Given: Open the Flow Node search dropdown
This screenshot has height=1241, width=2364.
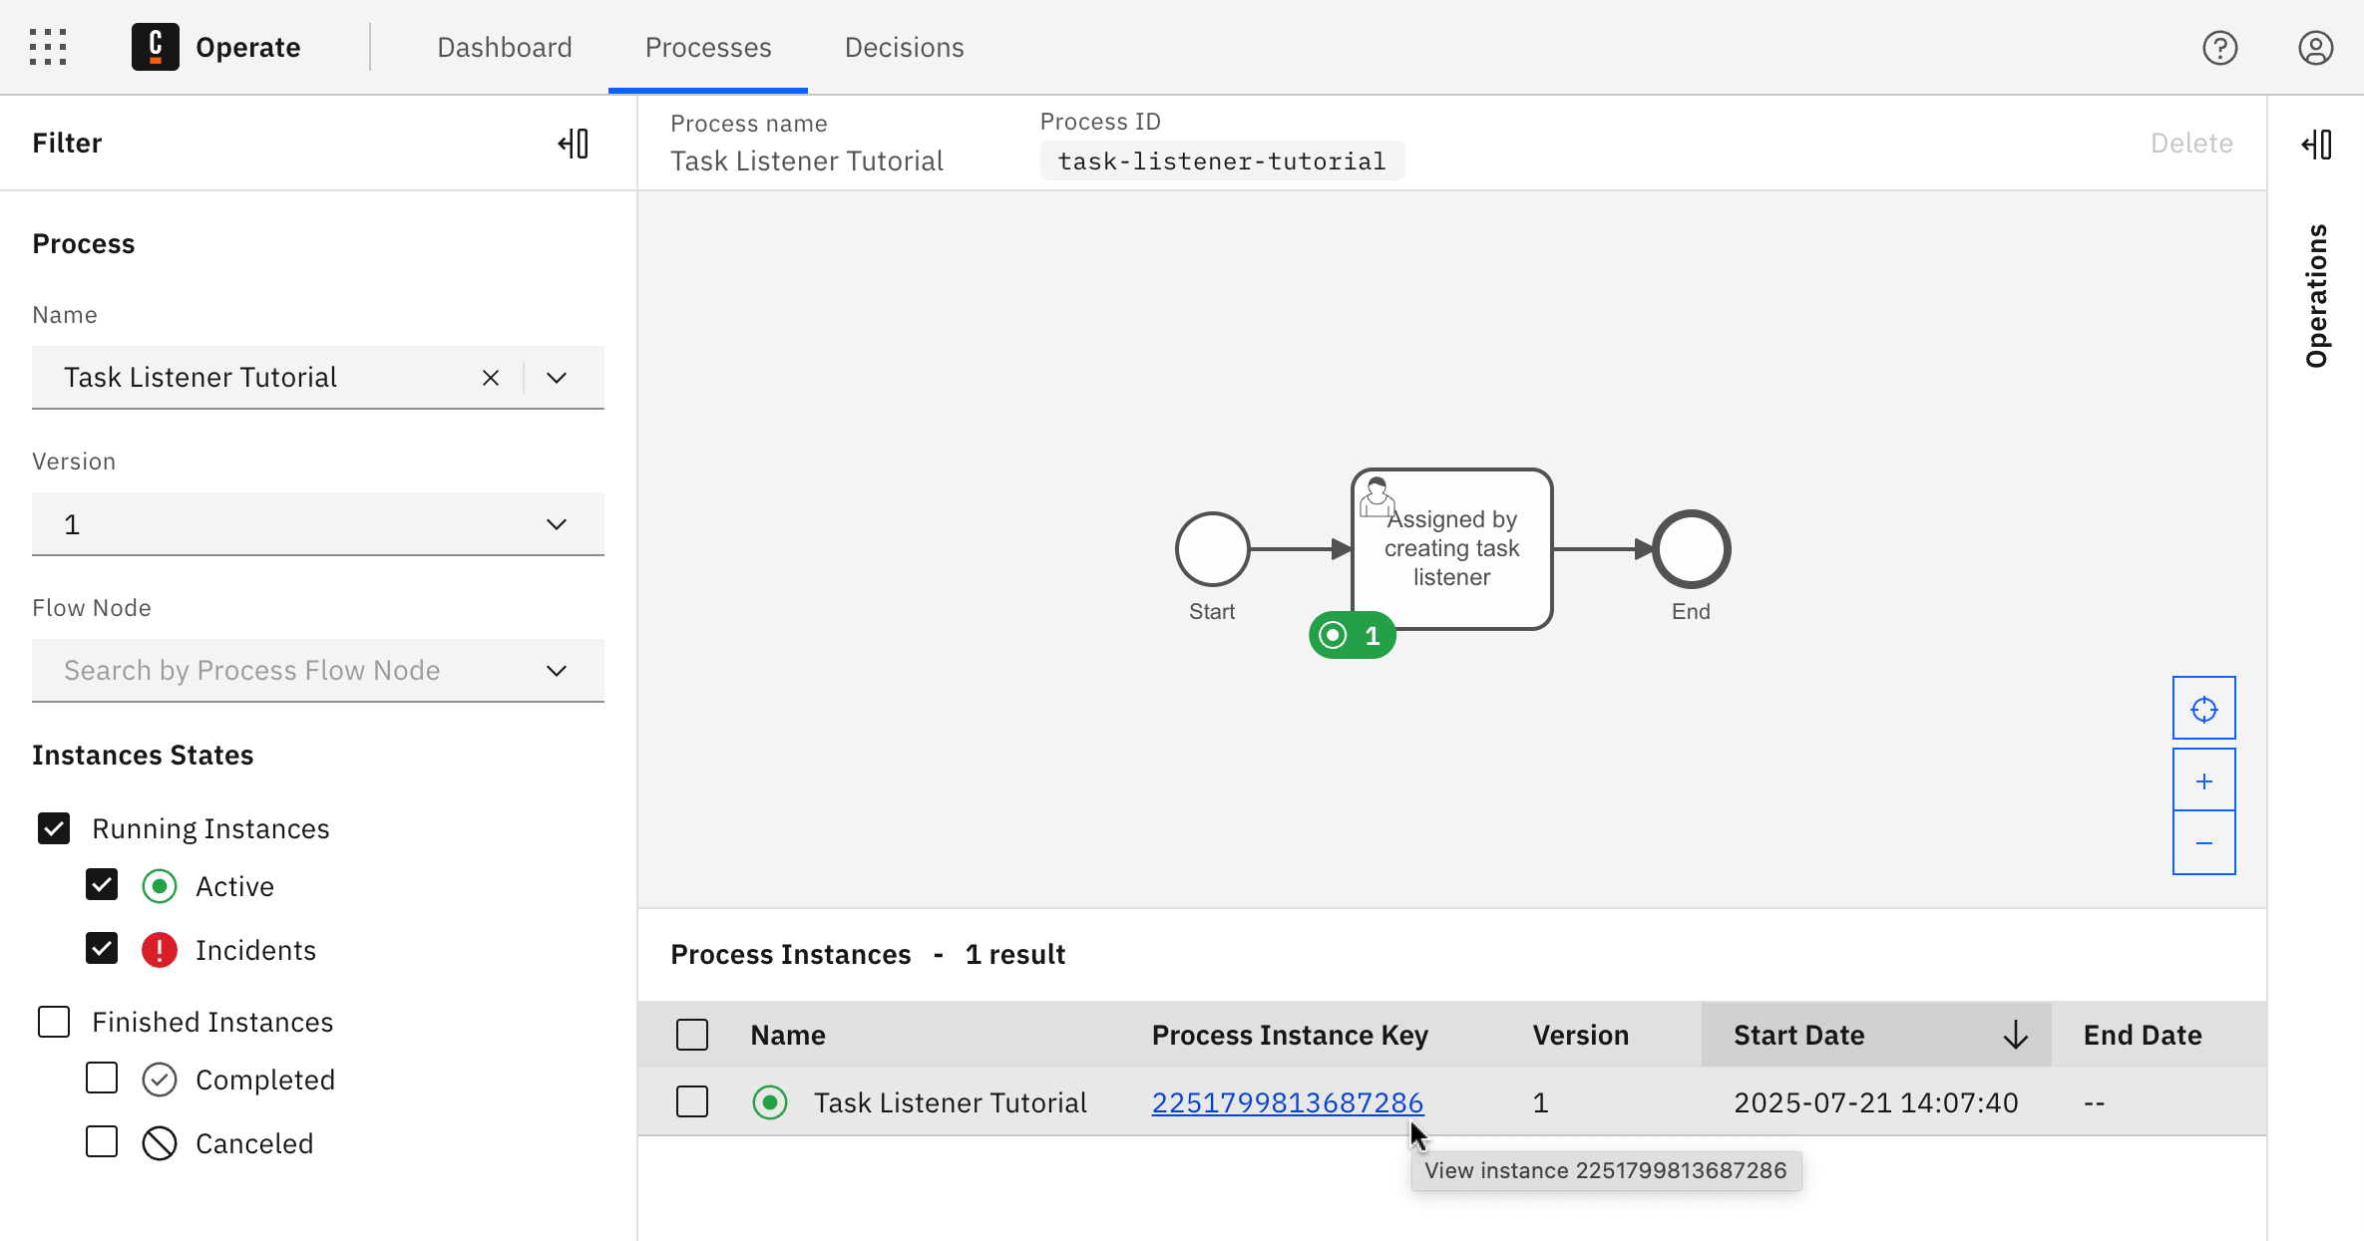Looking at the screenshot, I should point(556,670).
